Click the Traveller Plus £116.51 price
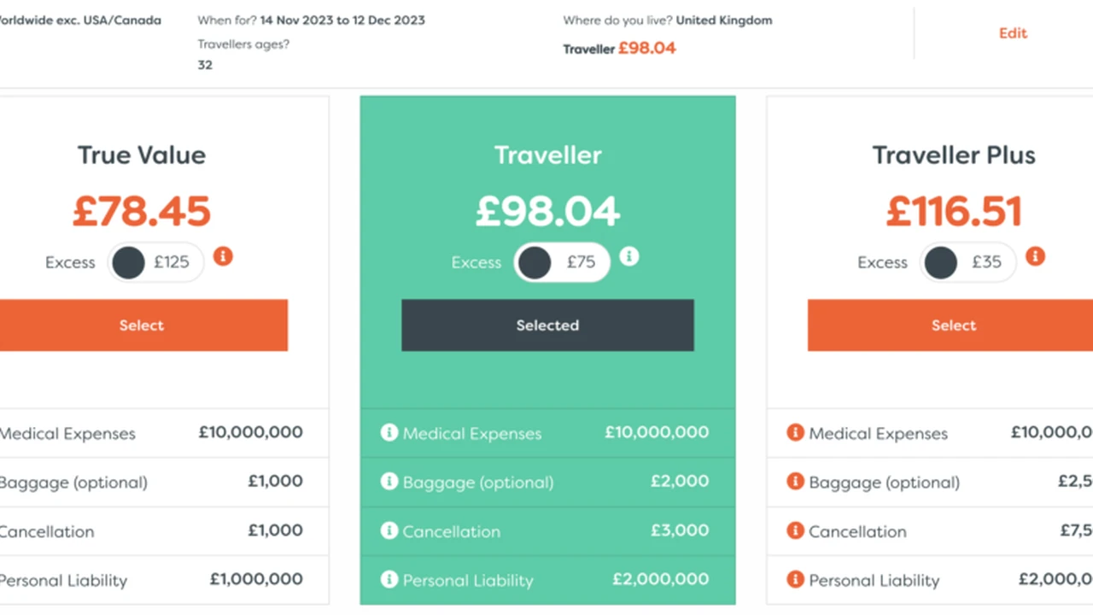Viewport: 1093px width, 615px height. (954, 211)
